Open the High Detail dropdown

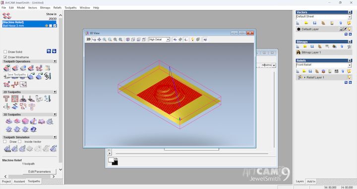tap(168, 39)
